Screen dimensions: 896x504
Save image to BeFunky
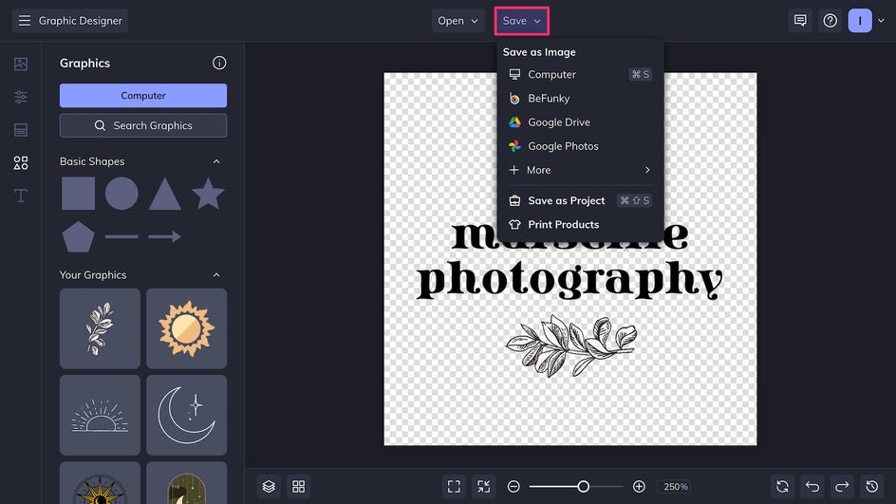click(x=580, y=99)
